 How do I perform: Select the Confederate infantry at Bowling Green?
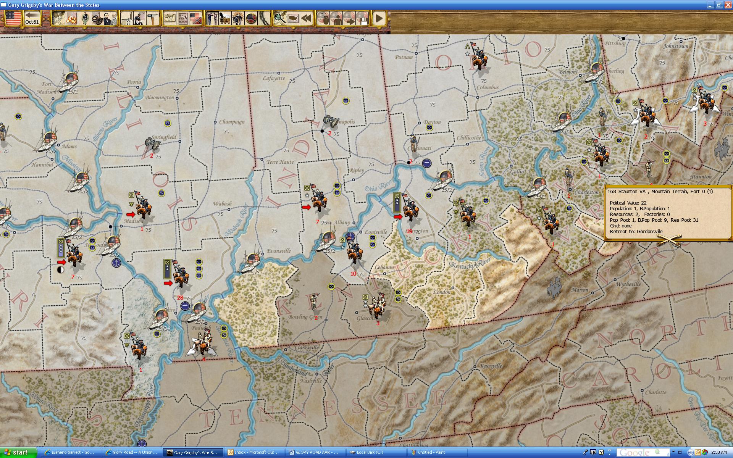314,302
